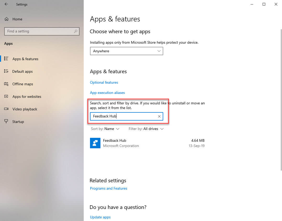Click the app search field containing Feedback Hub
Screen dimensions: 282x221
126,116
